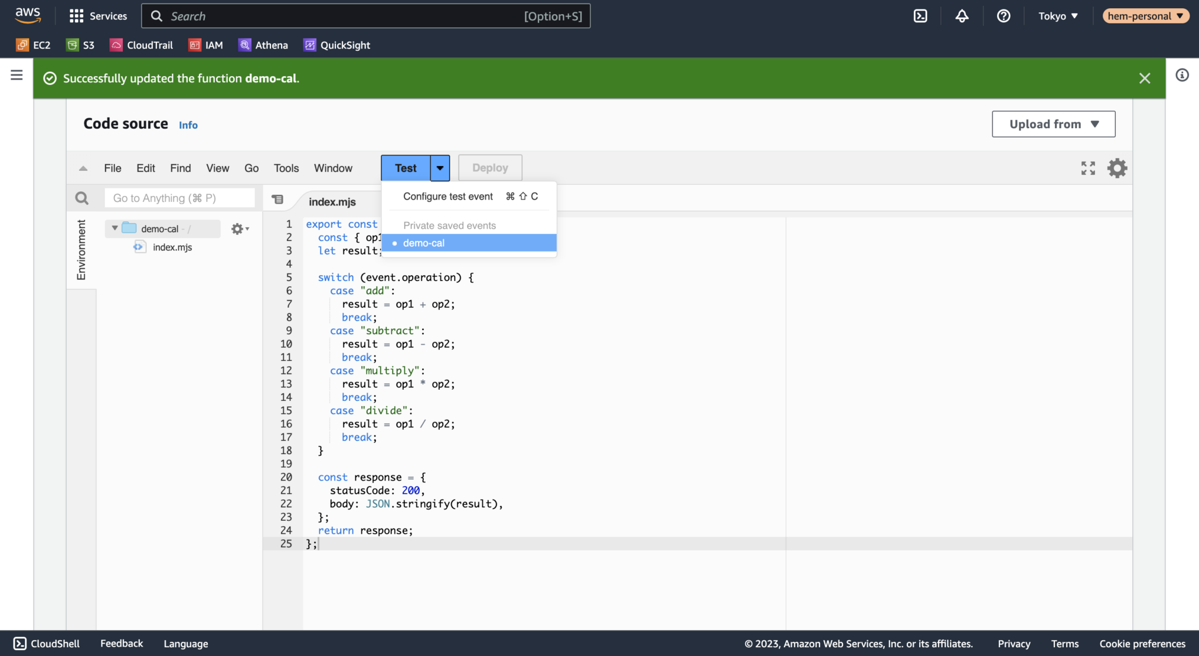Open the Edit menu
The image size is (1199, 656).
coord(146,169)
